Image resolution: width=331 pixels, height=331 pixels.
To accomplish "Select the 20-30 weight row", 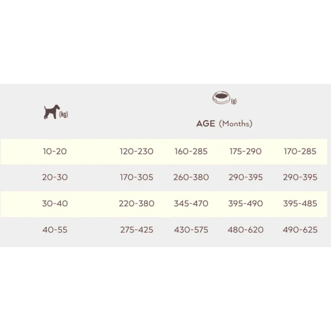I will [164, 178].
